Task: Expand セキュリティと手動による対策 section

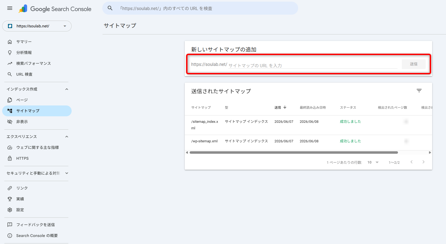Action: (67, 173)
